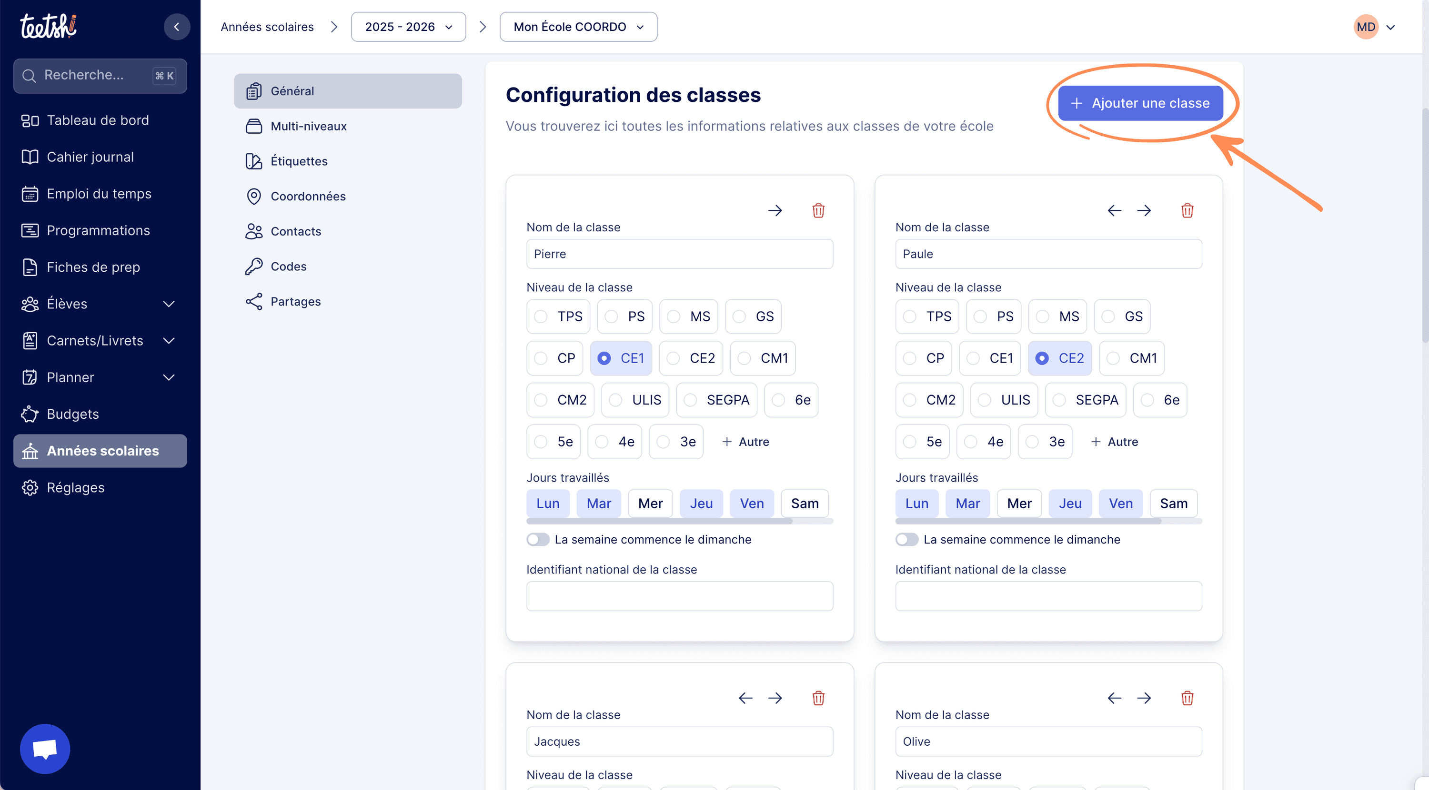
Task: Expand the Élèves sidebar section
Action: point(100,304)
